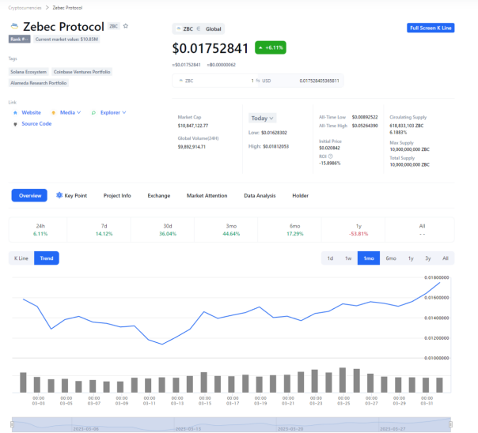This screenshot has width=478, height=433.
Task: Select the Solana Ecosystem tag
Action: tap(28, 72)
